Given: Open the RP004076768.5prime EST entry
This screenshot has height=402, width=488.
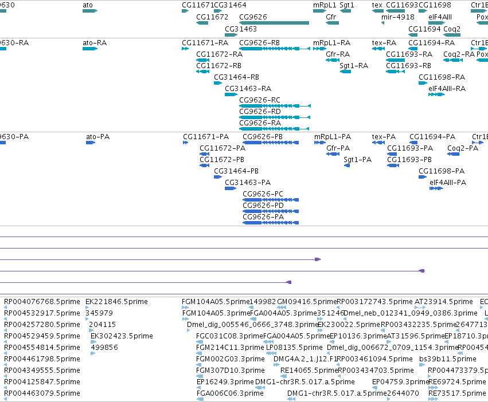Looking at the screenshot, I should [x=42, y=302].
